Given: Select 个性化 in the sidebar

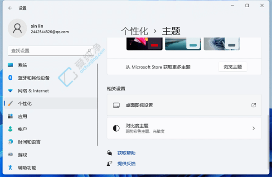Looking at the screenshot, I should (50, 103).
